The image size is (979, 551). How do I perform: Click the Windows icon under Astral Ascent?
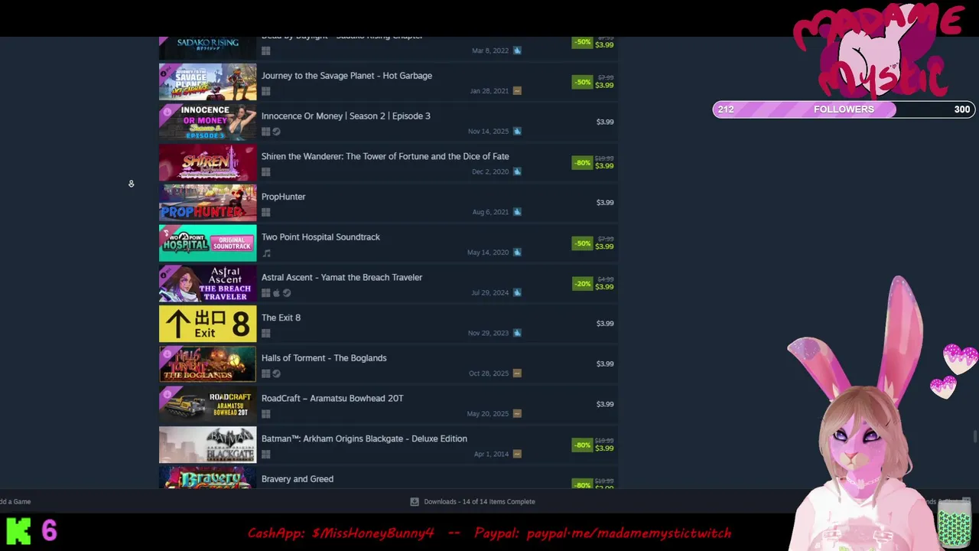pyautogui.click(x=265, y=293)
